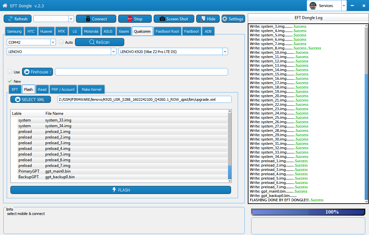Open the LG tab
The width and height of the screenshot is (369, 235).
pos(75,31)
